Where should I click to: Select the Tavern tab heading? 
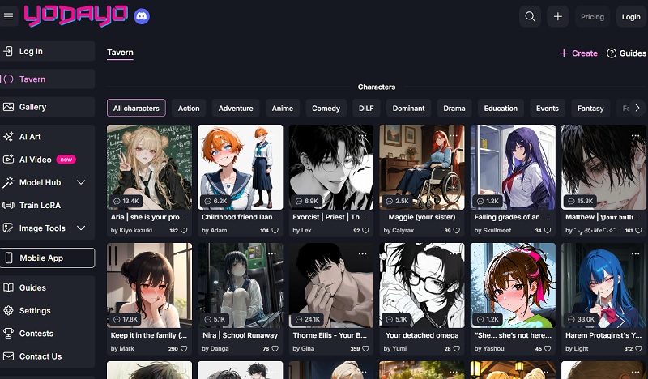click(x=120, y=53)
